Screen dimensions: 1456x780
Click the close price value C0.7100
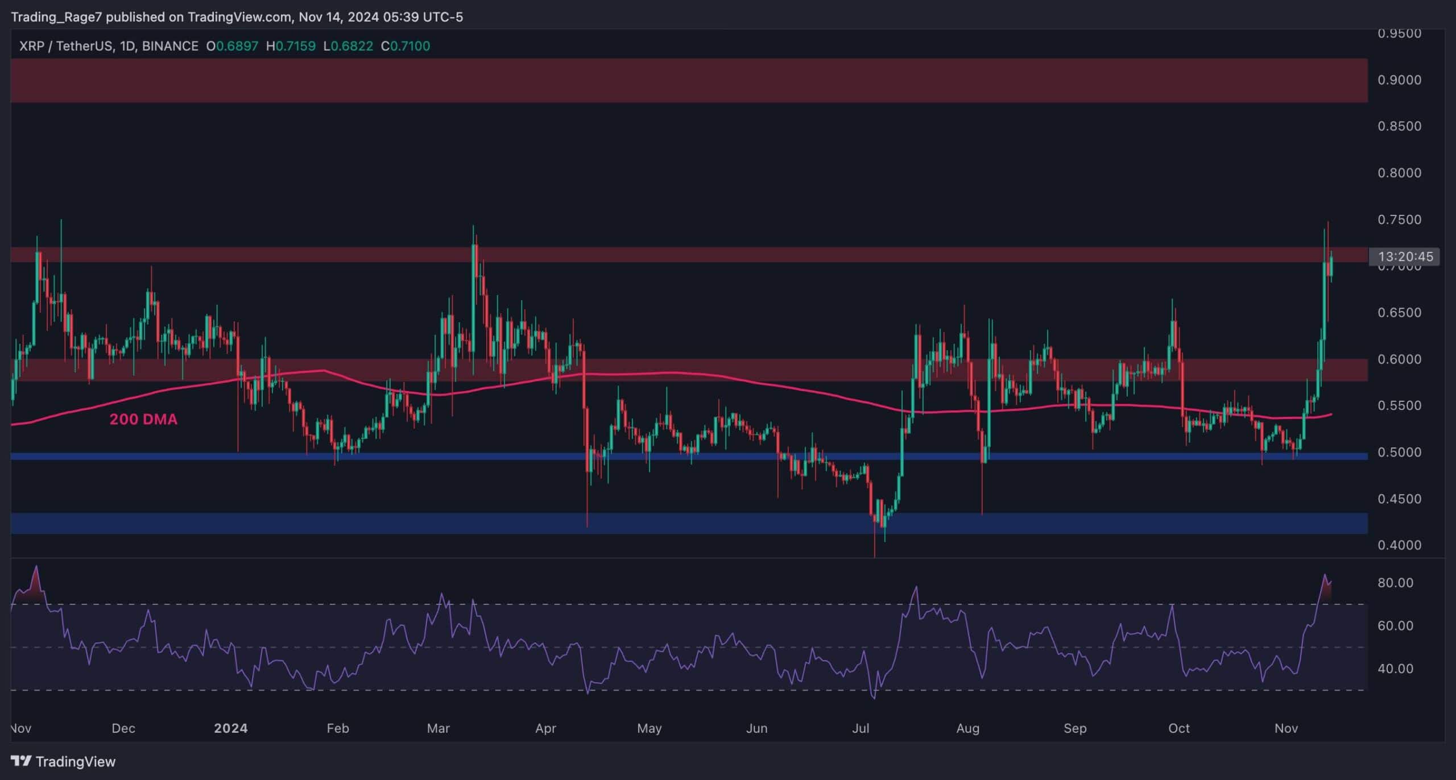(409, 47)
